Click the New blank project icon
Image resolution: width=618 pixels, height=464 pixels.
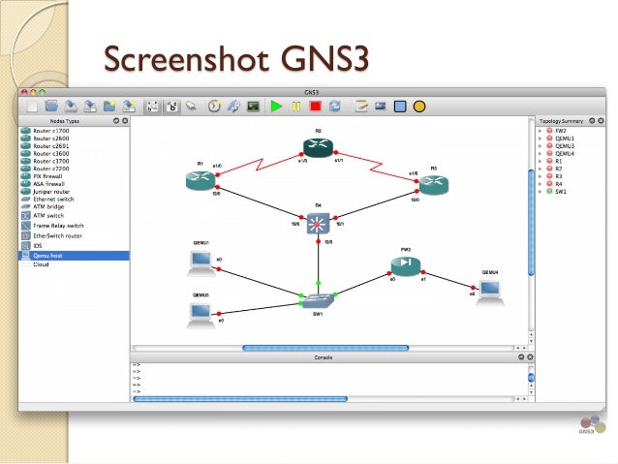pos(32,107)
